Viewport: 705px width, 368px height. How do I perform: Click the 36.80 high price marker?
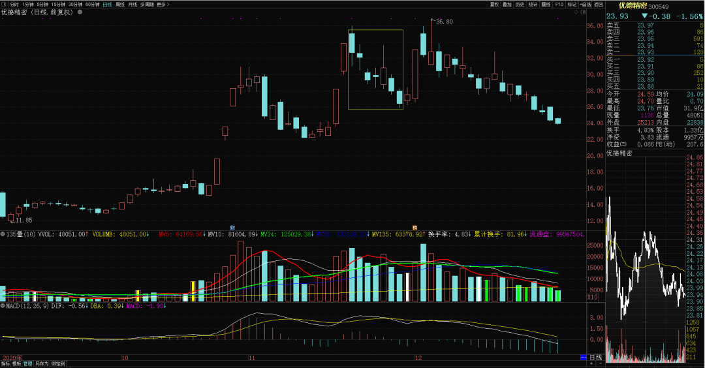click(x=445, y=22)
